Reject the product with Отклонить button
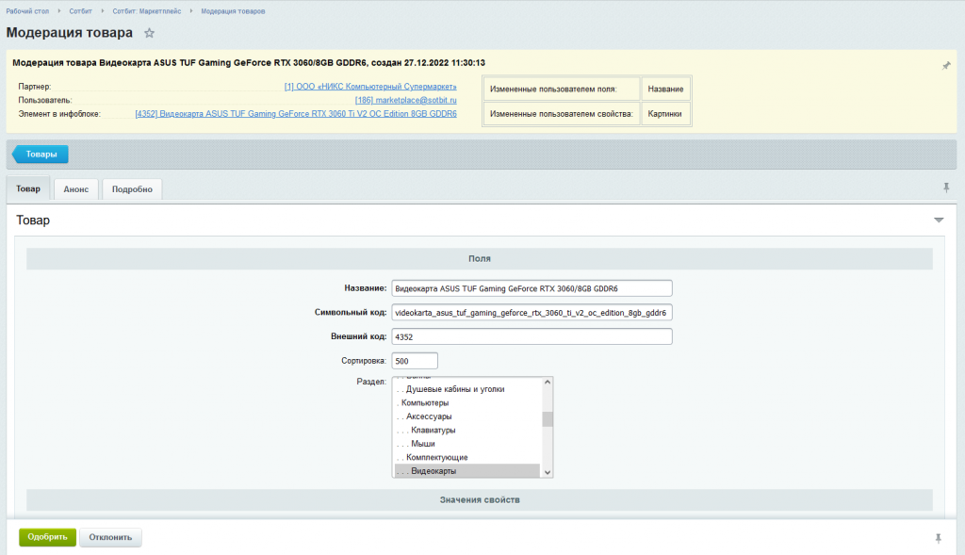965x555 pixels. pos(111,537)
